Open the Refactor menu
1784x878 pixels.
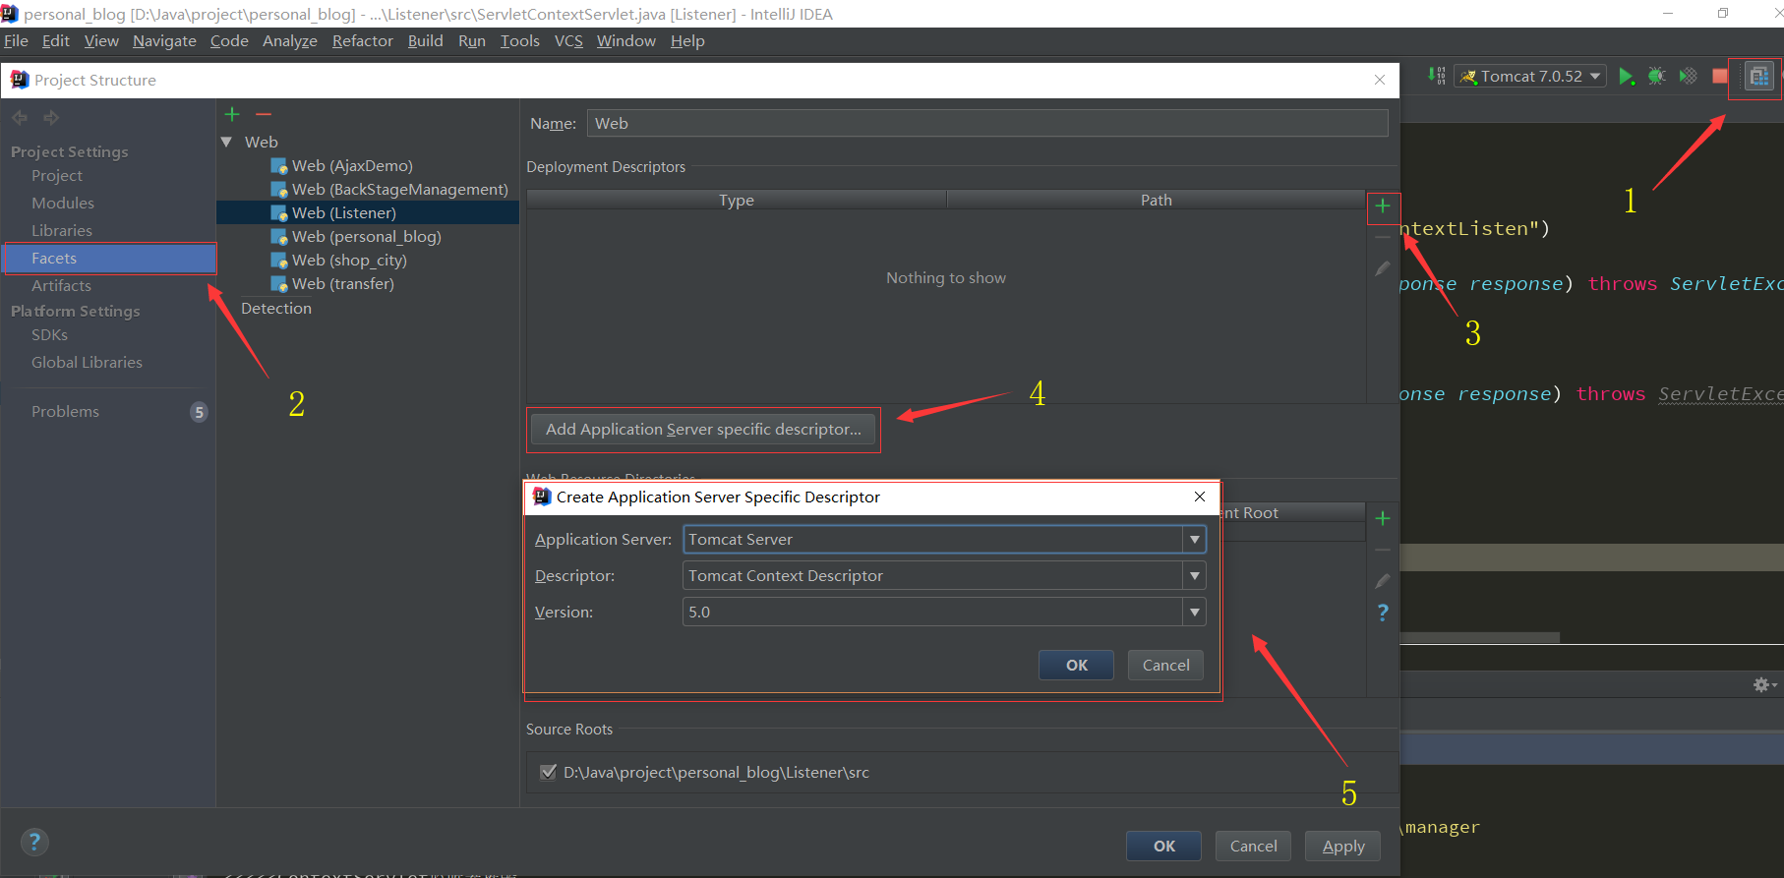[x=362, y=41]
